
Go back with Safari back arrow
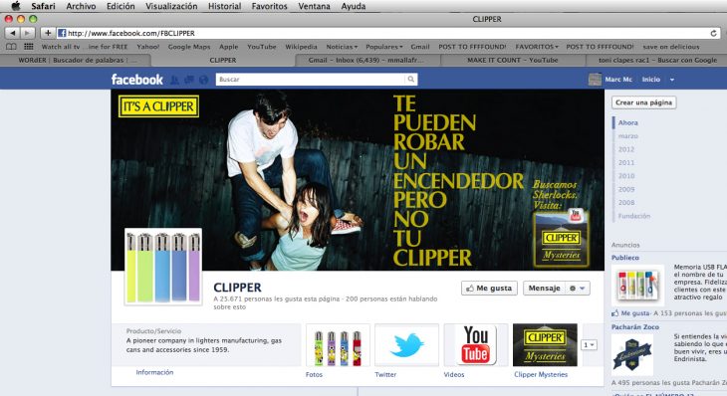[13, 33]
